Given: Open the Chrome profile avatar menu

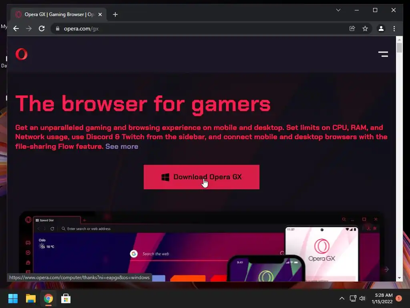Looking at the screenshot, I should (x=381, y=28).
